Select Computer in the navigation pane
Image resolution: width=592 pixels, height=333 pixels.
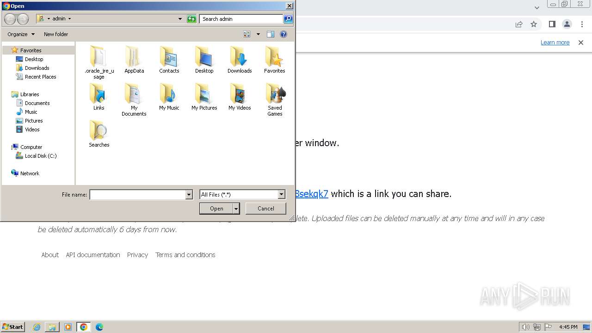(31, 147)
